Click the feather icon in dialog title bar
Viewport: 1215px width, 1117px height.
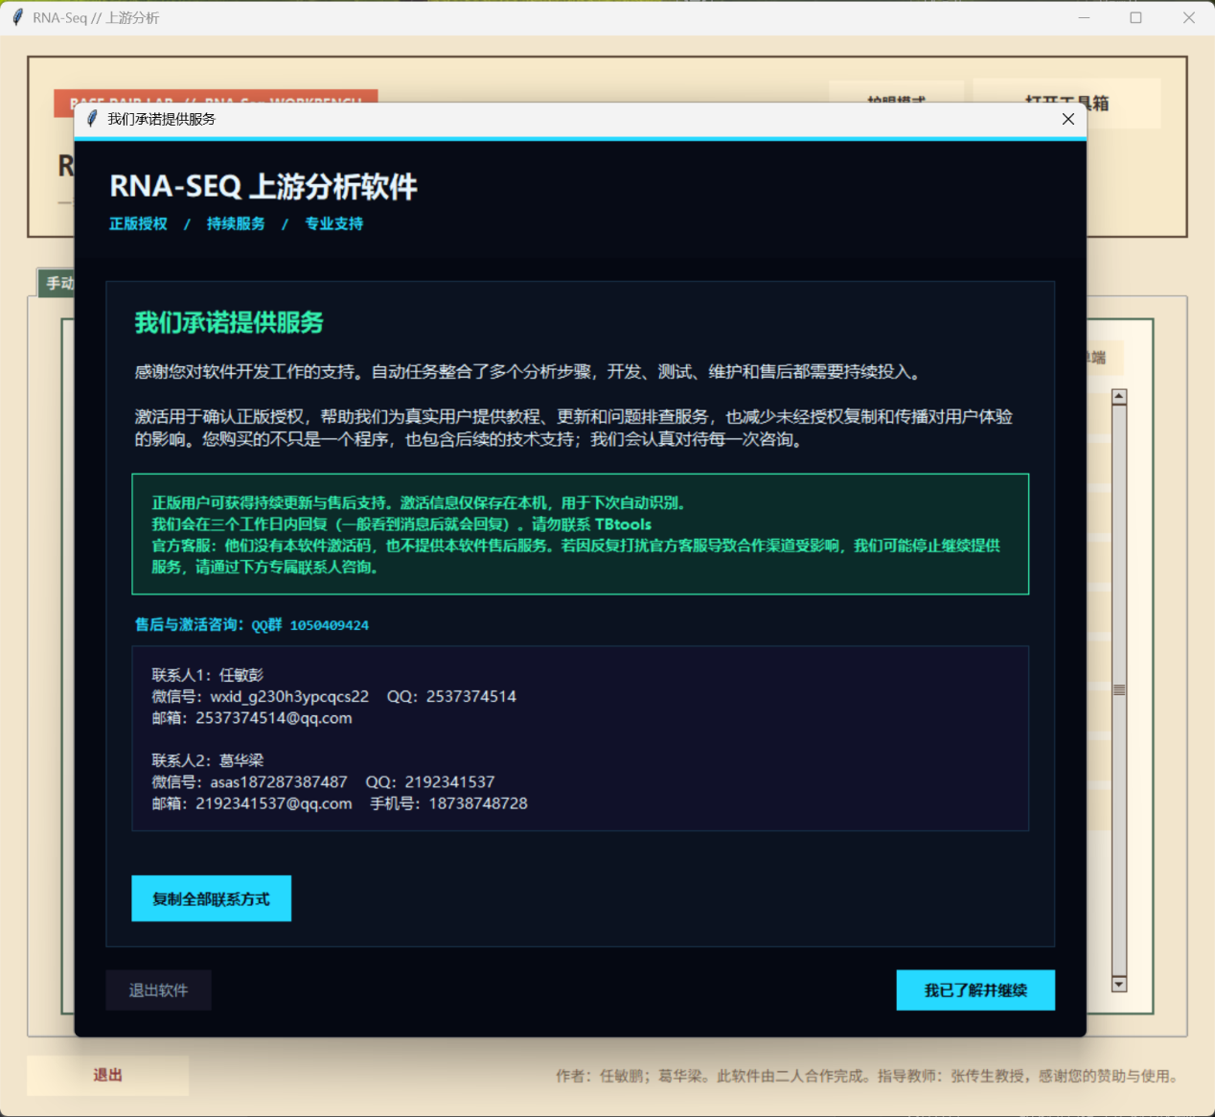point(92,119)
